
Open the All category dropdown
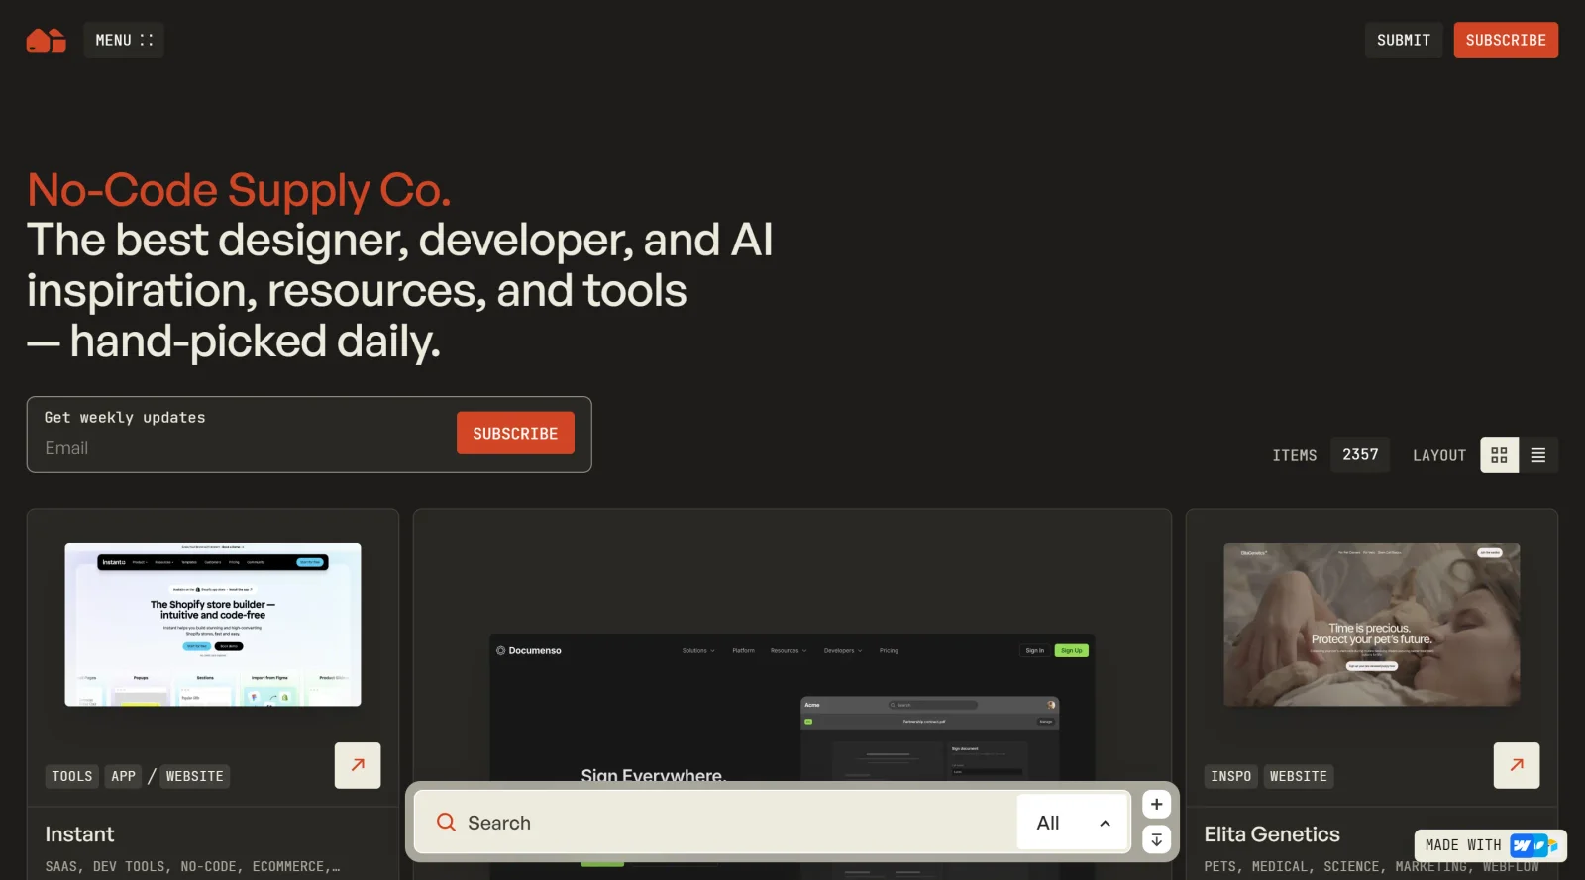click(1073, 823)
